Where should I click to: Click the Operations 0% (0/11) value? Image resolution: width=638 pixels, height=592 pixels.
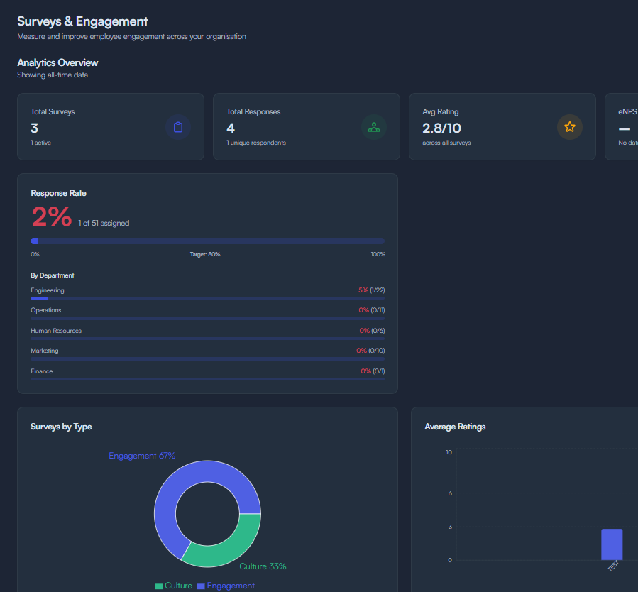tap(371, 310)
